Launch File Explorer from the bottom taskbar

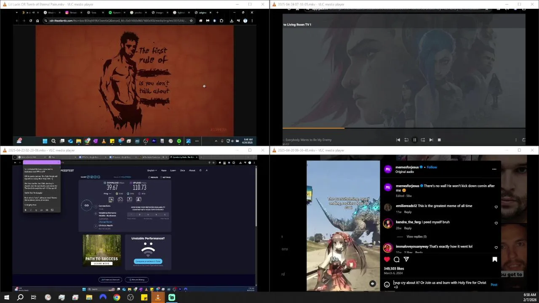tap(89, 298)
